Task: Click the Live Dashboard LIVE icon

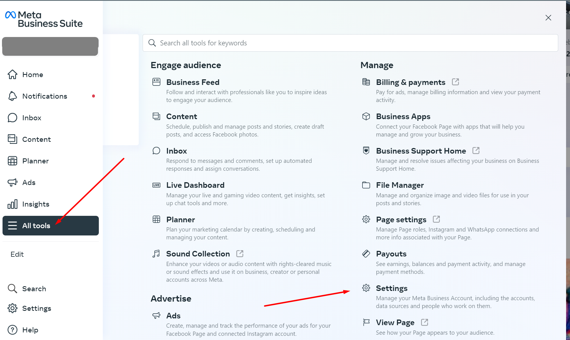Action: tap(156, 185)
